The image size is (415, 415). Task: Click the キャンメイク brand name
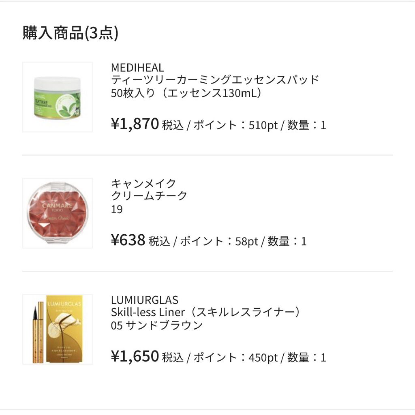click(143, 184)
